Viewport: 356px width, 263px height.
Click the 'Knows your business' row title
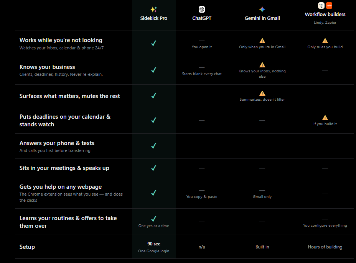(47, 67)
